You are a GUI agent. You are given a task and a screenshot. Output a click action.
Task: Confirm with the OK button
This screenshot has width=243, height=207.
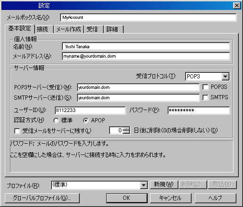[x=126, y=198]
